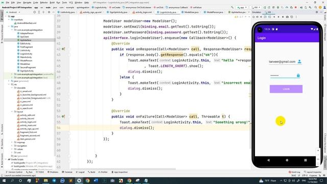Tap the emulator Recents square button
This screenshot has width=327, height=184.
[306, 160]
